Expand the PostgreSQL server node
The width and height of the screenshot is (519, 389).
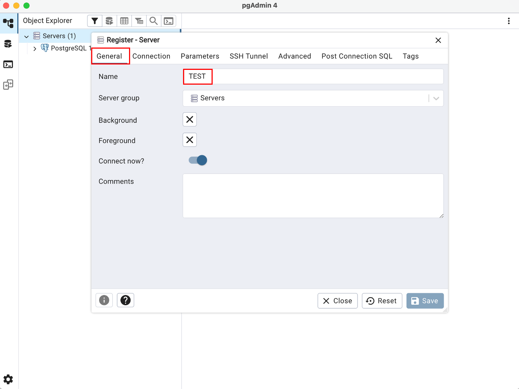[x=35, y=49]
